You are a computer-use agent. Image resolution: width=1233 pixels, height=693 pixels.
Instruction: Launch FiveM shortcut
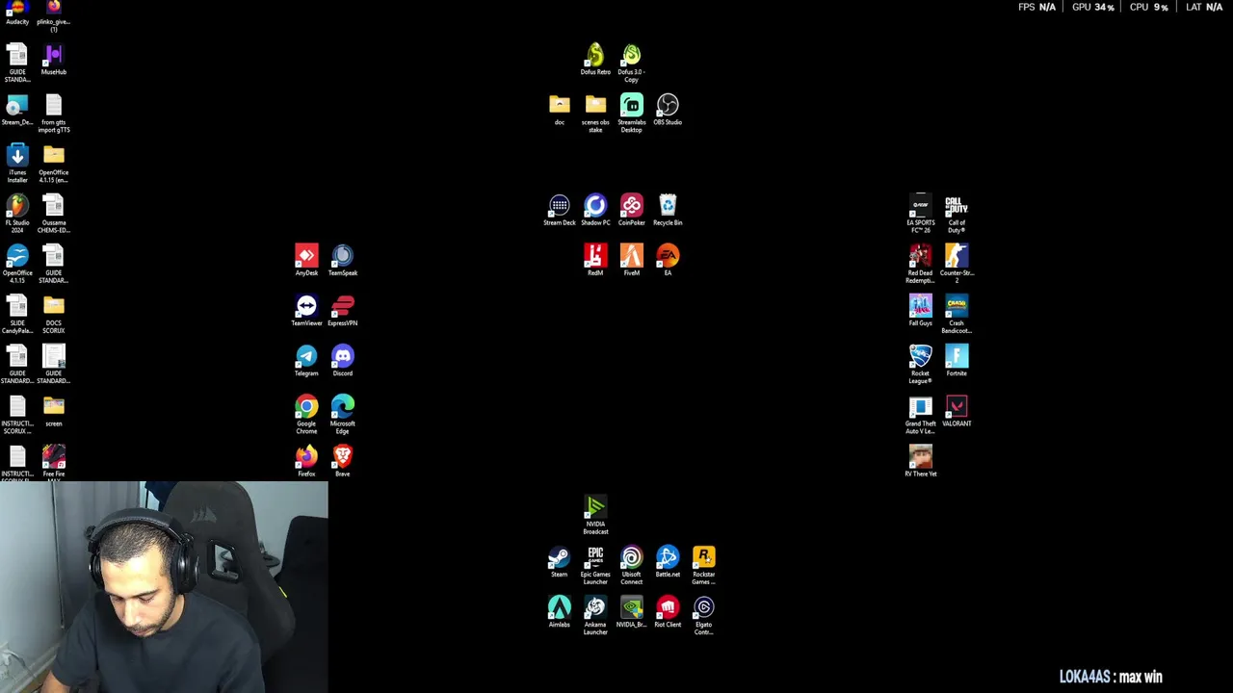point(632,260)
